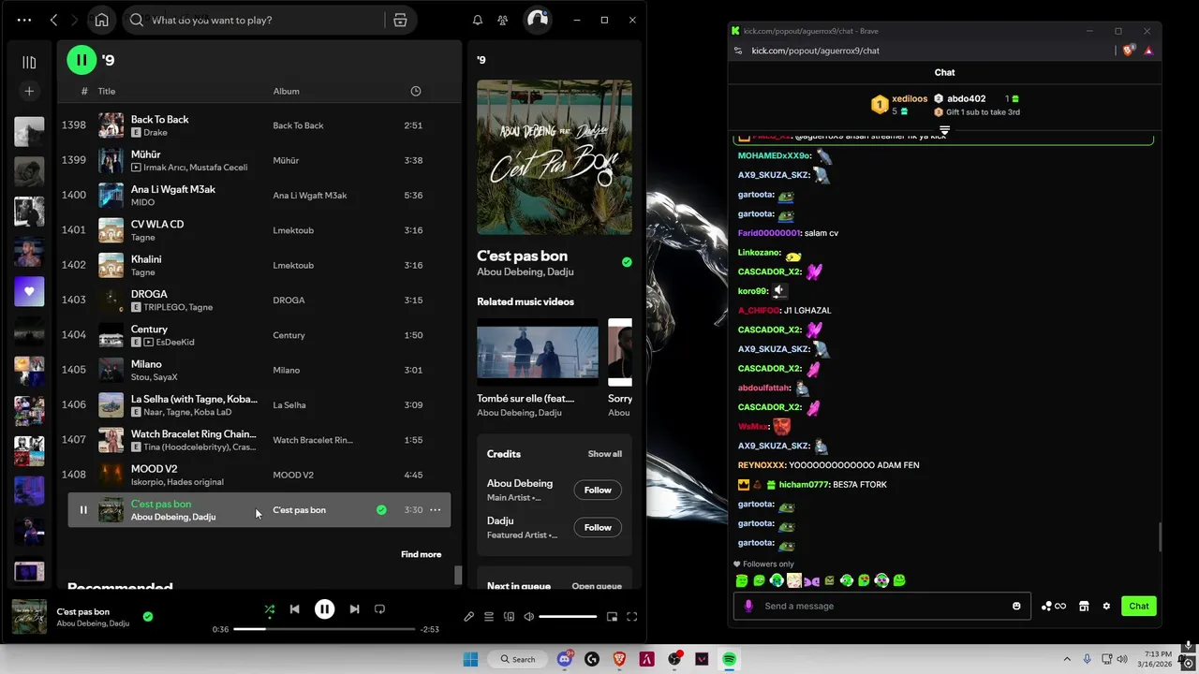Open site settings icon in Kick address bar
1199x674 pixels.
click(x=738, y=51)
